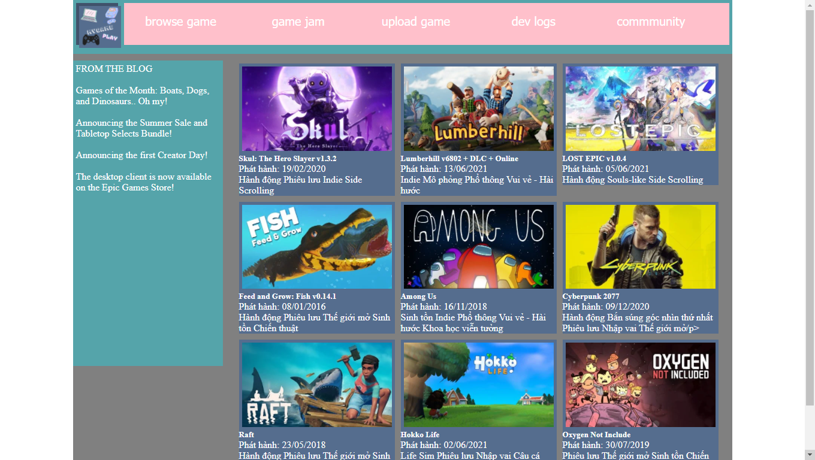Open the Cyberpunk 2077 title text
Image resolution: width=815 pixels, height=460 pixels.
591,296
